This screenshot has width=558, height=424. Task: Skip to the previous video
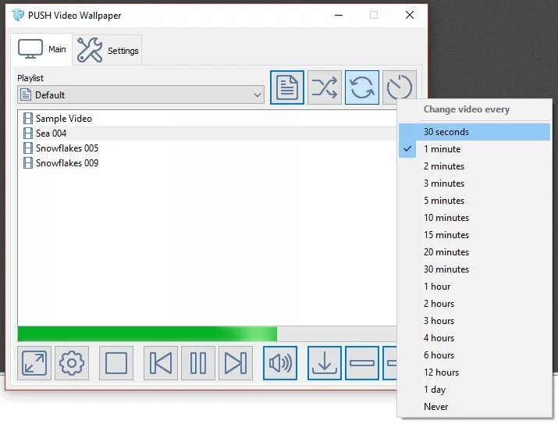tap(161, 363)
